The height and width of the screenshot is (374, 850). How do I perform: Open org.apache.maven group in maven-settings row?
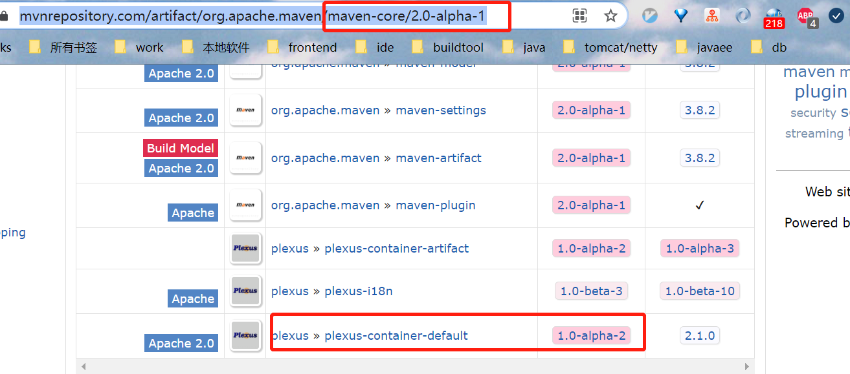(x=325, y=110)
